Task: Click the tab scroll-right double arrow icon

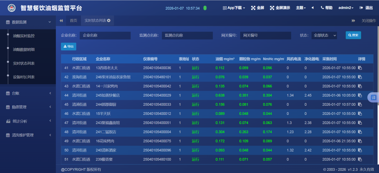Action: (353, 21)
